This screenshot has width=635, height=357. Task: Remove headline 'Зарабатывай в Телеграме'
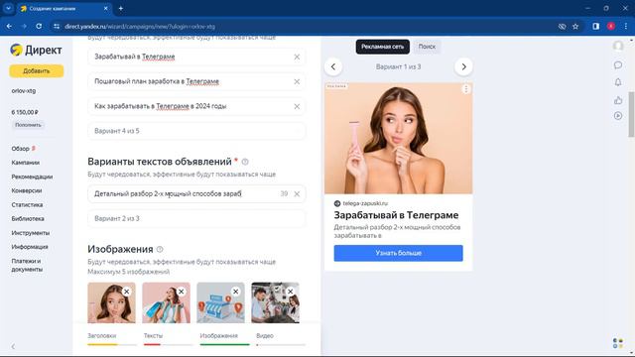pyautogui.click(x=297, y=58)
